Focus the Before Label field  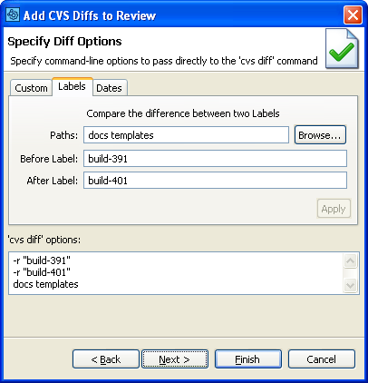215,159
